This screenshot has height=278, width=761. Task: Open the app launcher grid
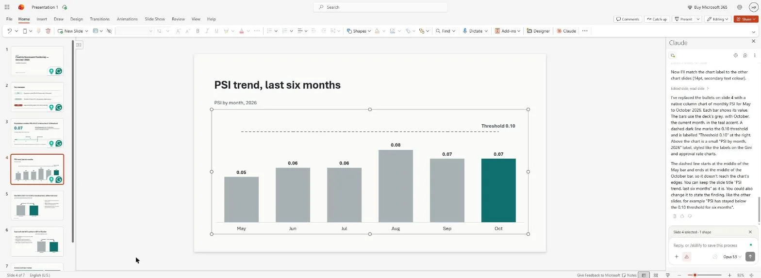[x=7, y=7]
